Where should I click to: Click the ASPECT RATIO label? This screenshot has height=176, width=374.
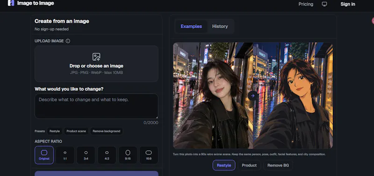(48, 141)
